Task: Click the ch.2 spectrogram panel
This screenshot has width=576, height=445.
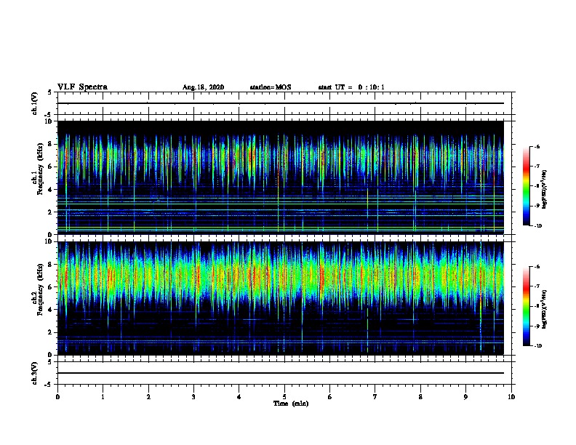Action: (x=281, y=298)
